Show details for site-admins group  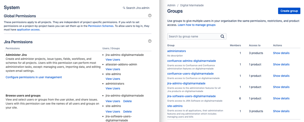click(281, 111)
